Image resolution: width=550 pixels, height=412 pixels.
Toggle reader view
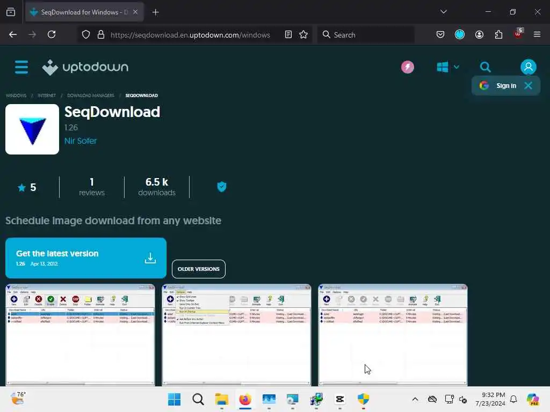tap(288, 35)
